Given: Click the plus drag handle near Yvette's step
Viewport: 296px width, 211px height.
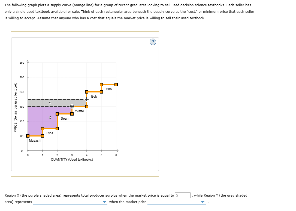Looking at the screenshot, I should point(72,106).
